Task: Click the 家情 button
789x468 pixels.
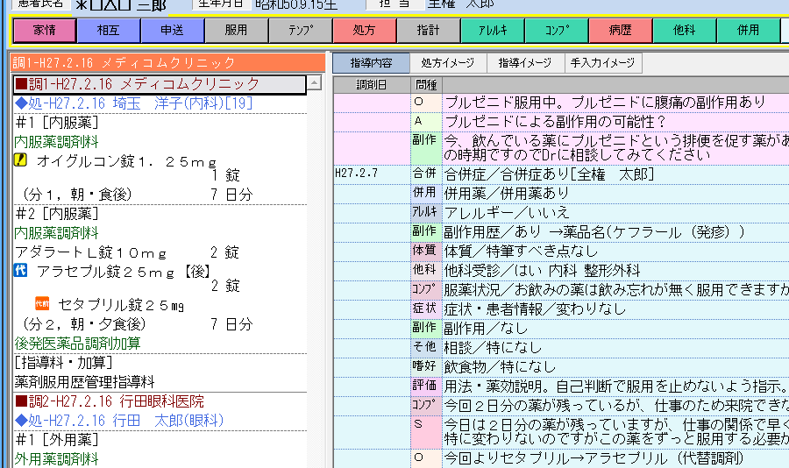Action: click(45, 30)
